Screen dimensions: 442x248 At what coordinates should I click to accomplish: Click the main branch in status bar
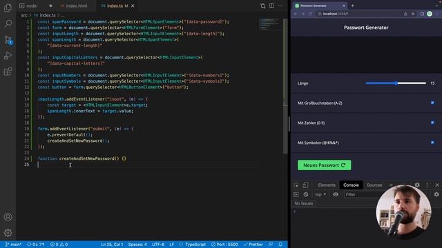(x=14, y=245)
